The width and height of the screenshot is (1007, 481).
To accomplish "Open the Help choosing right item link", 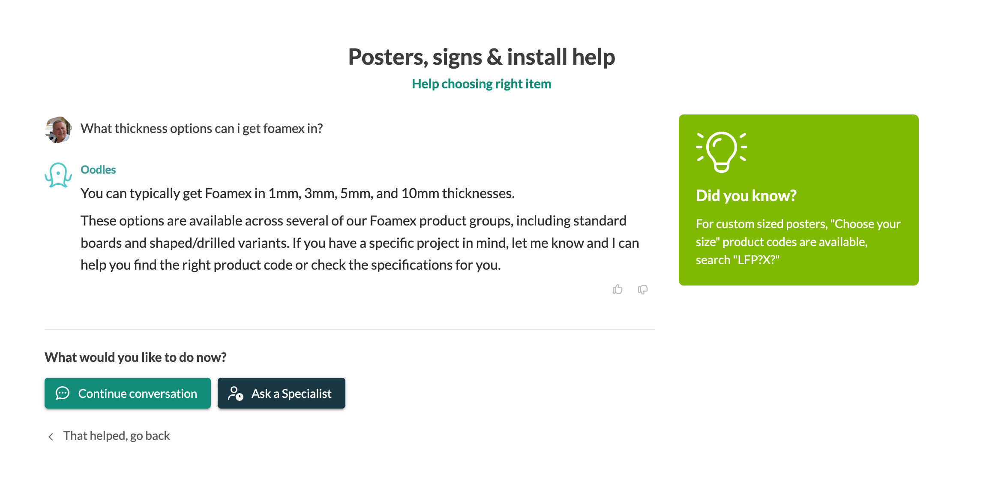I will coord(481,84).
